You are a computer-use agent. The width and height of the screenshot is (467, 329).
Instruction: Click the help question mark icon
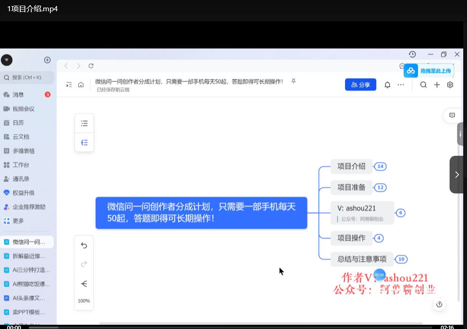[x=439, y=304]
